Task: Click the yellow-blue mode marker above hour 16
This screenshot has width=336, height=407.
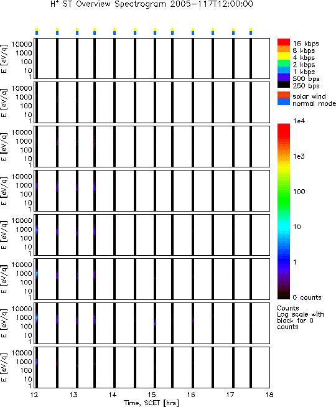Action: click(x=193, y=31)
